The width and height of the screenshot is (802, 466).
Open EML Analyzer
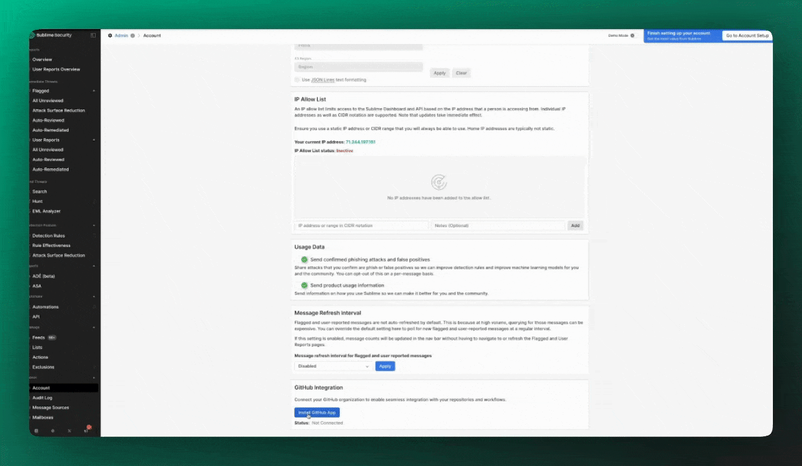pyautogui.click(x=47, y=211)
